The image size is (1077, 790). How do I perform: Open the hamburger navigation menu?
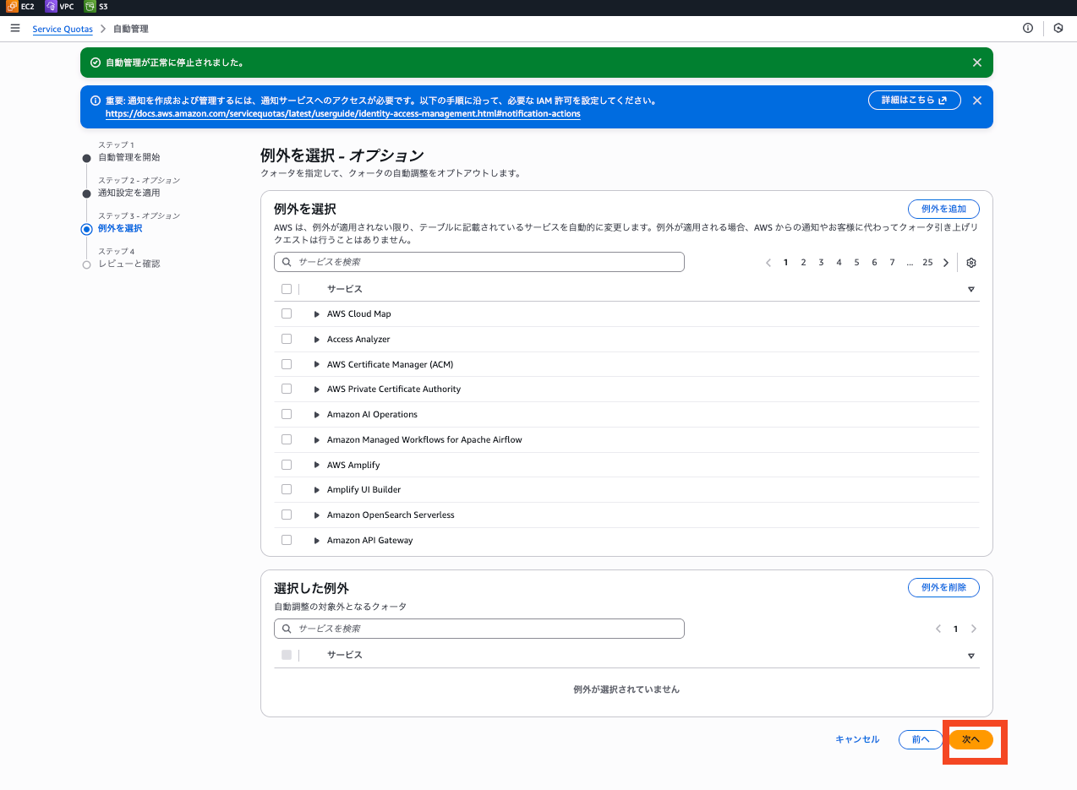pyautogui.click(x=14, y=29)
